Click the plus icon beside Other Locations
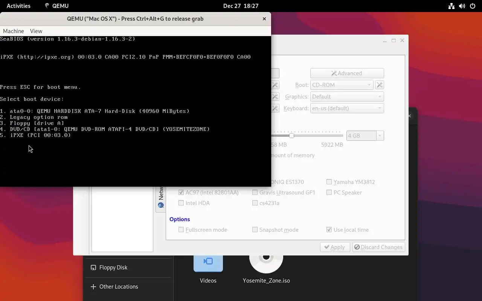The width and height of the screenshot is (482, 301). pos(93,287)
